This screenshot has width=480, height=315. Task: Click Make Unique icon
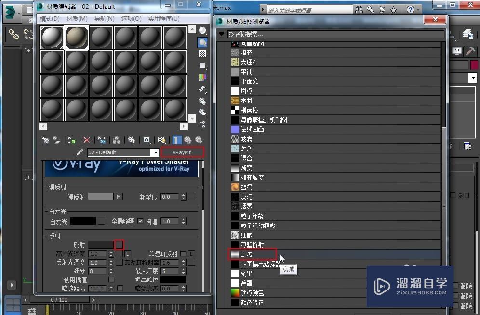coord(117,140)
